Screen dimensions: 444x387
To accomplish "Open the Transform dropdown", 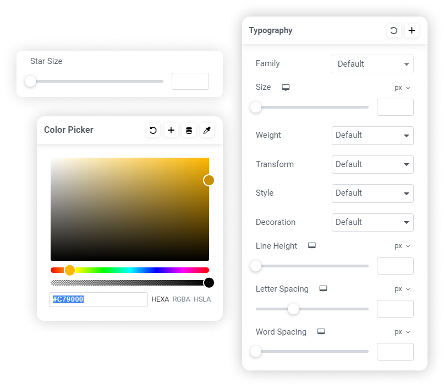I will (x=372, y=164).
